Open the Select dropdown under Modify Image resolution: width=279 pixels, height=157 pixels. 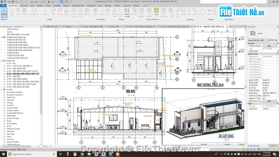(x=4, y=19)
